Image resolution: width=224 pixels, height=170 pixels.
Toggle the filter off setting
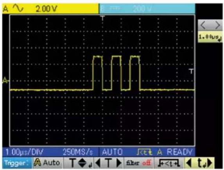[x=139, y=163]
